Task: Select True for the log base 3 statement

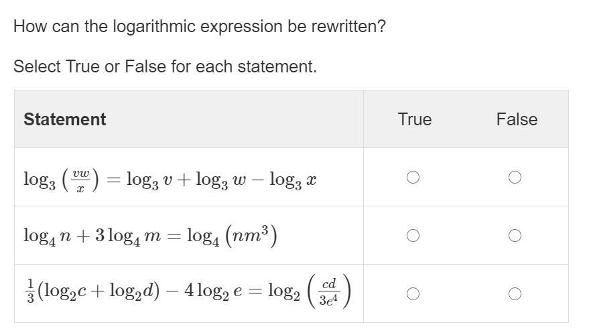Action: [413, 178]
